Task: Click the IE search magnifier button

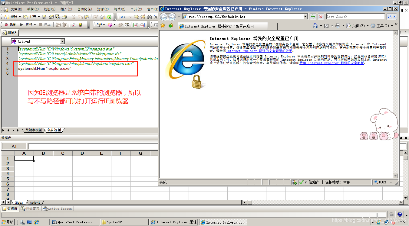Action: pos(389,17)
